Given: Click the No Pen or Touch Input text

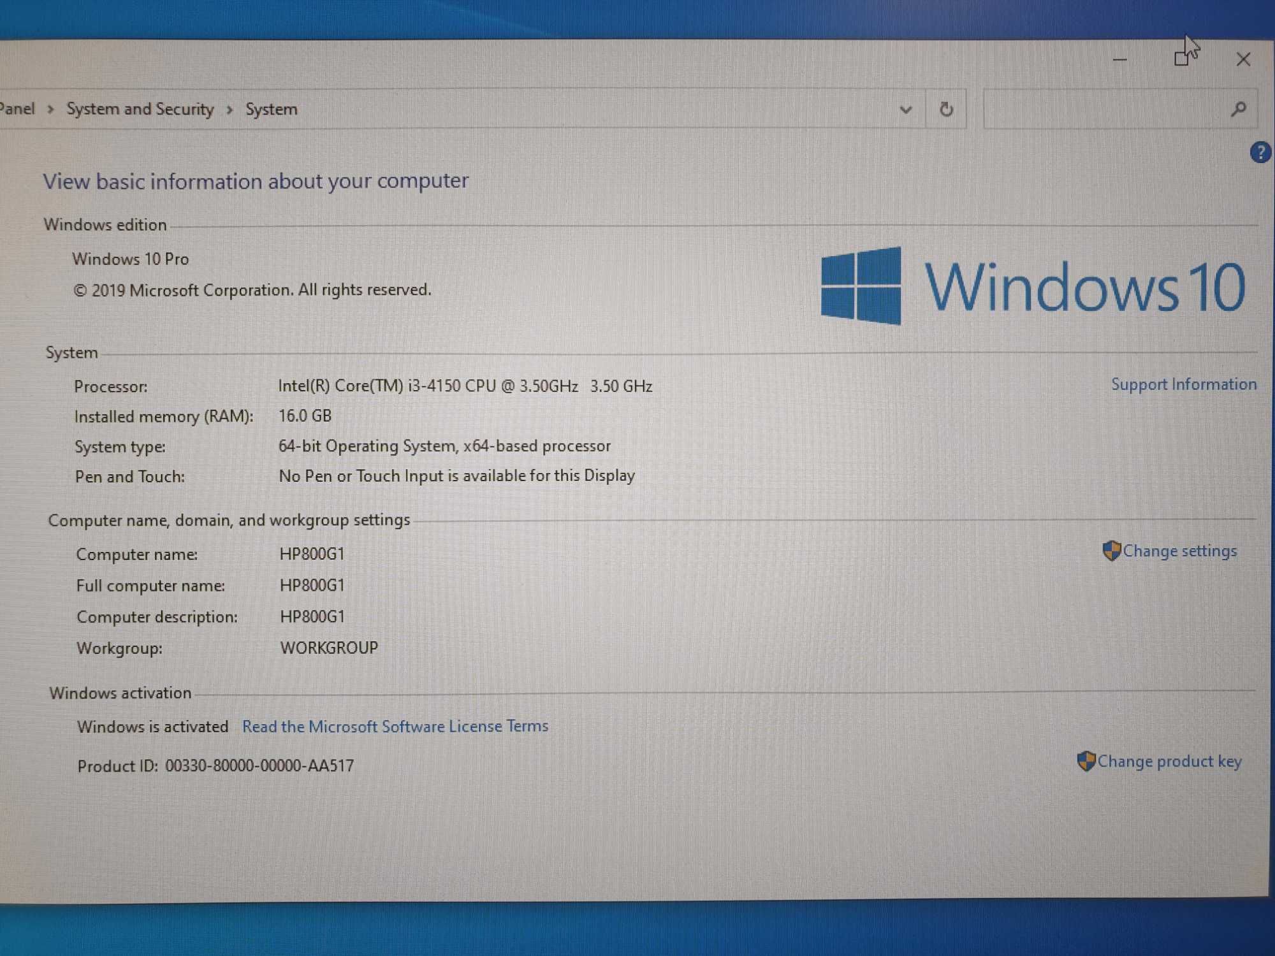Looking at the screenshot, I should 457,475.
